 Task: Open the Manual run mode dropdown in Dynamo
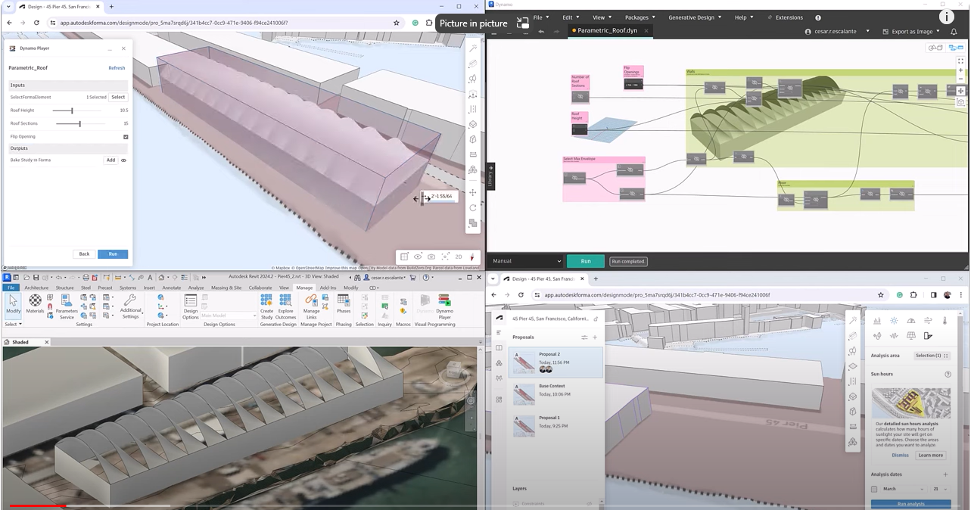pyautogui.click(x=526, y=261)
